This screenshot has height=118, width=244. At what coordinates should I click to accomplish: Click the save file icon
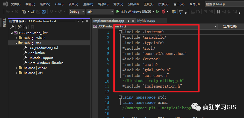(38, 12)
